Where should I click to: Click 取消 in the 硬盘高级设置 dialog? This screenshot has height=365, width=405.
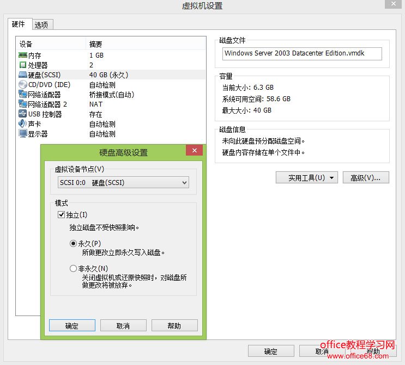click(x=123, y=325)
